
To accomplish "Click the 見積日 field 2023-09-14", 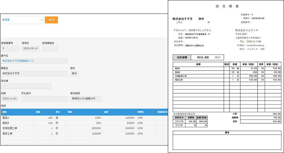I will (30, 48).
